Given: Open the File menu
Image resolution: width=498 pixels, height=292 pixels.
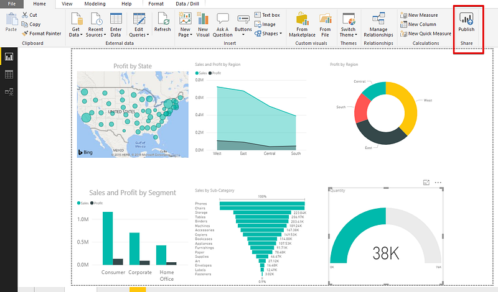Looking at the screenshot, I should [12, 4].
